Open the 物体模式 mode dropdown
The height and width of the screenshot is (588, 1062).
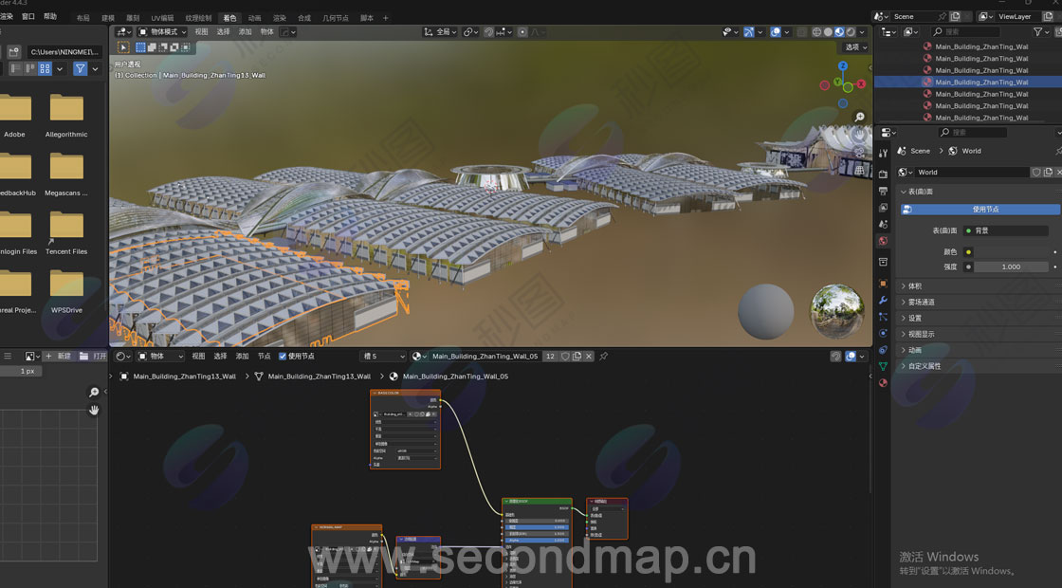point(163,31)
